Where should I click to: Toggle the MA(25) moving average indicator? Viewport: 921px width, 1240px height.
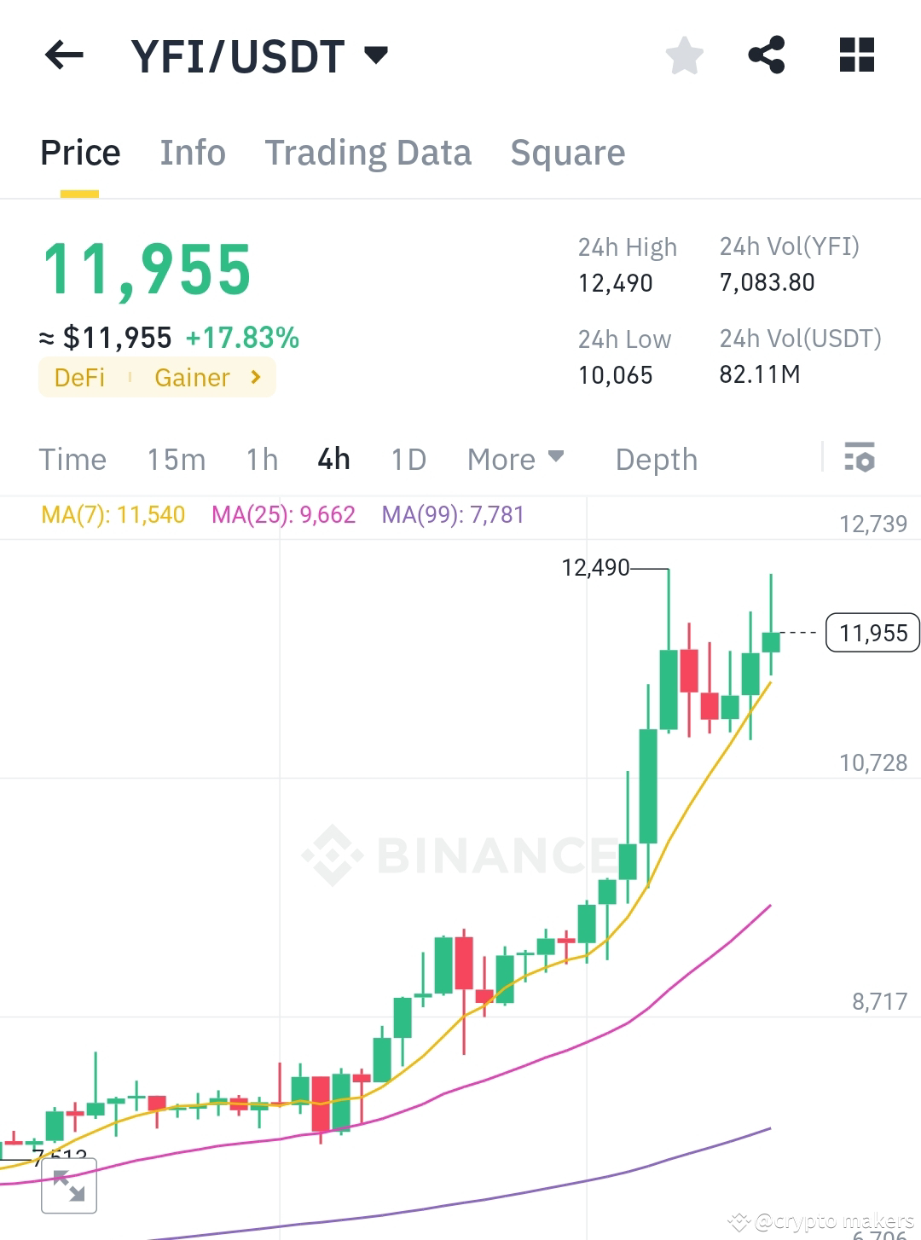point(285,515)
